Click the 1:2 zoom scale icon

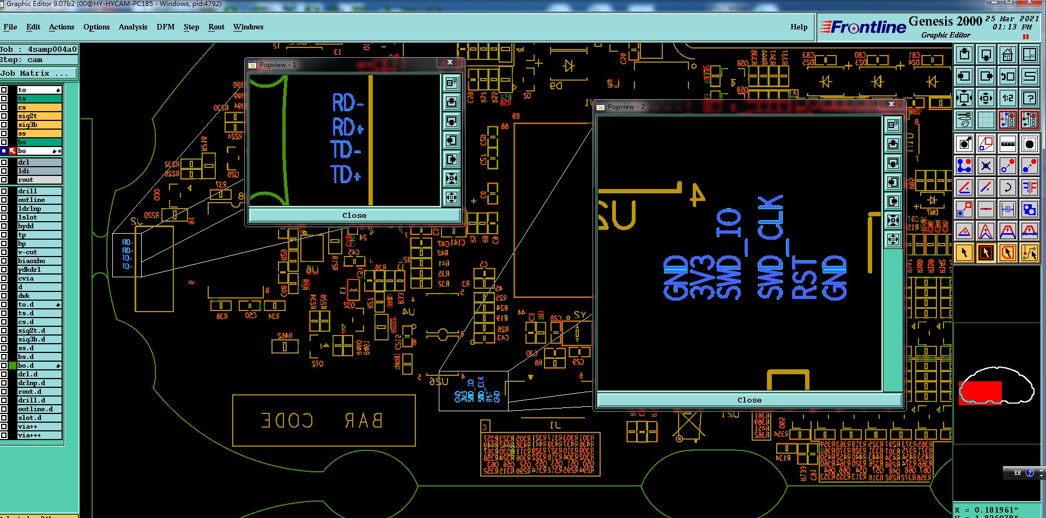(x=1007, y=98)
